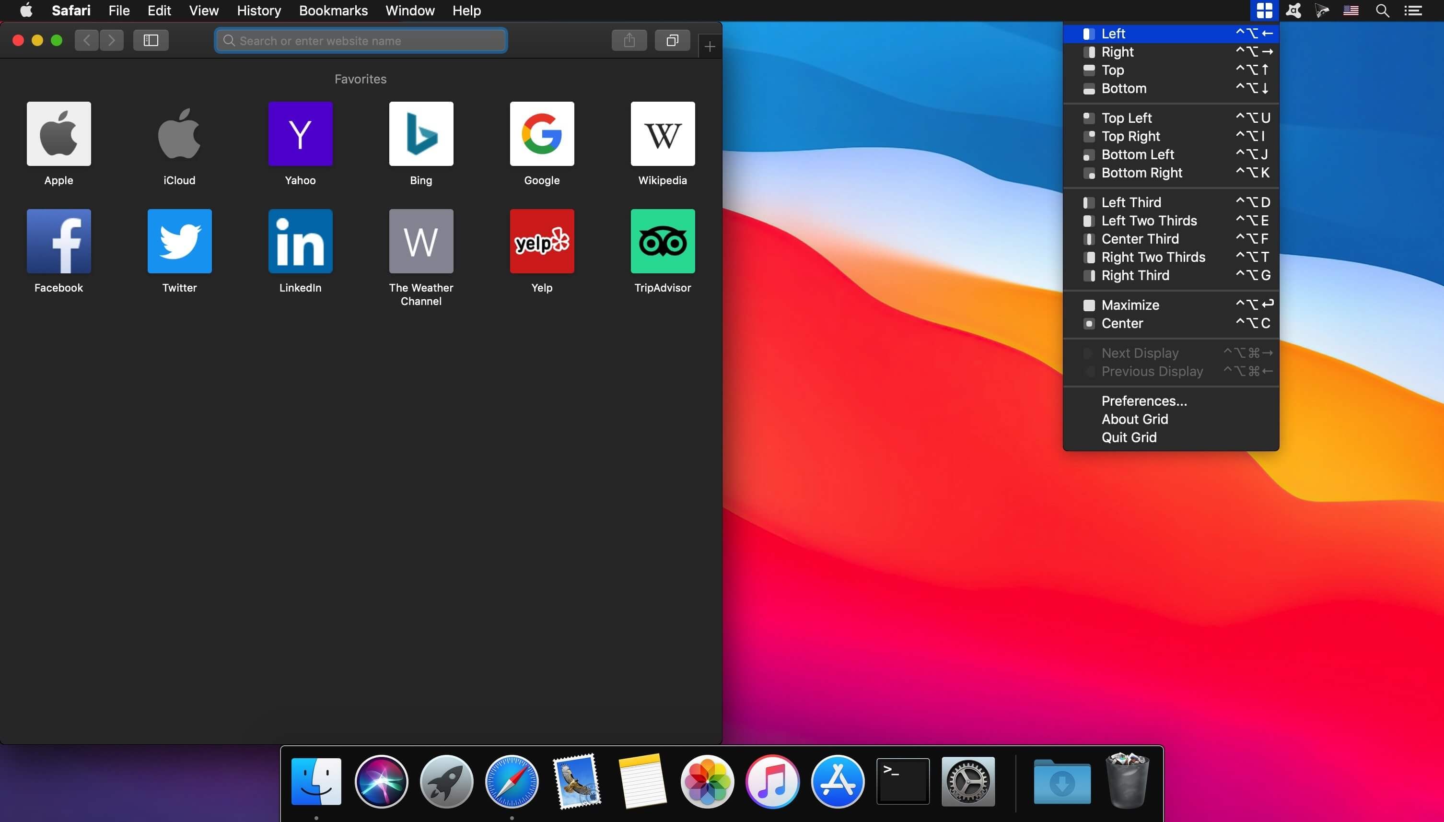Viewport: 1444px width, 822px height.
Task: Open Terminal from the Dock
Action: (902, 781)
